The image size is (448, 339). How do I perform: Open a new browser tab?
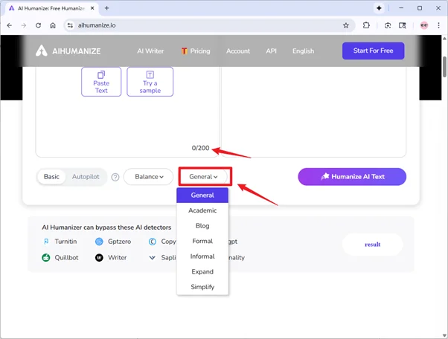click(107, 7)
